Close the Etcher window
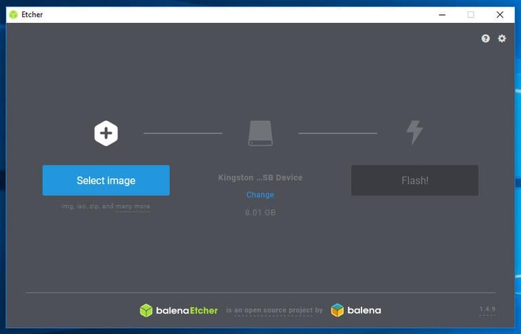Screen dimensions: 521x334 [x=500, y=14]
